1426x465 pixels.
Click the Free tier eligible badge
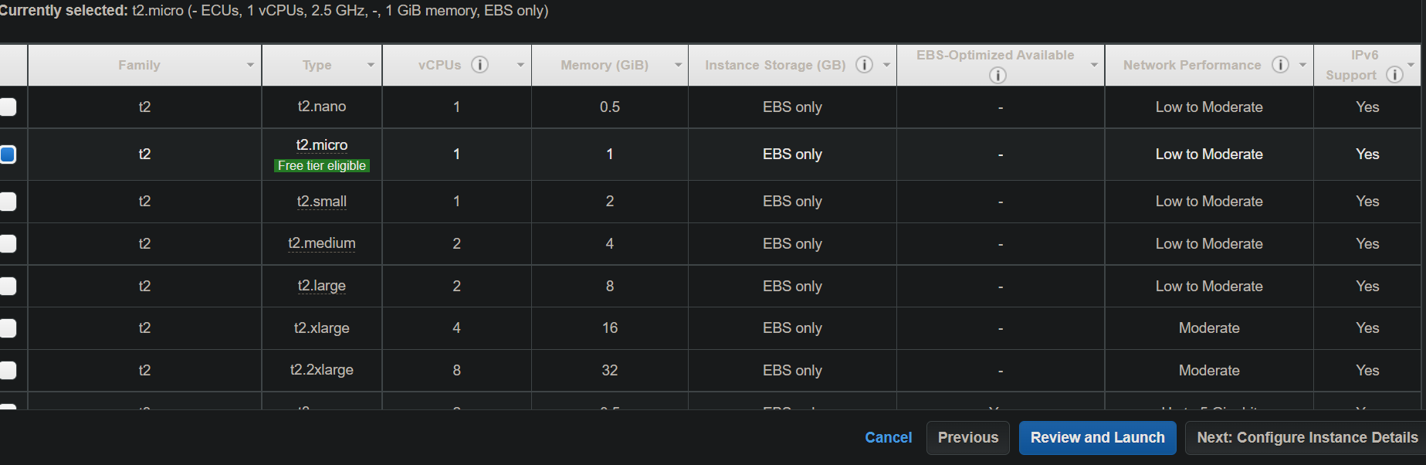pyautogui.click(x=322, y=165)
